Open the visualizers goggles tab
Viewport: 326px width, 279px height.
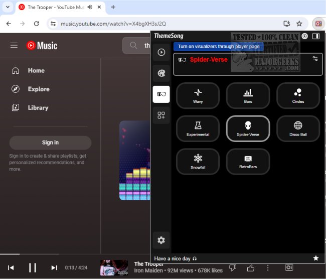[x=161, y=94]
